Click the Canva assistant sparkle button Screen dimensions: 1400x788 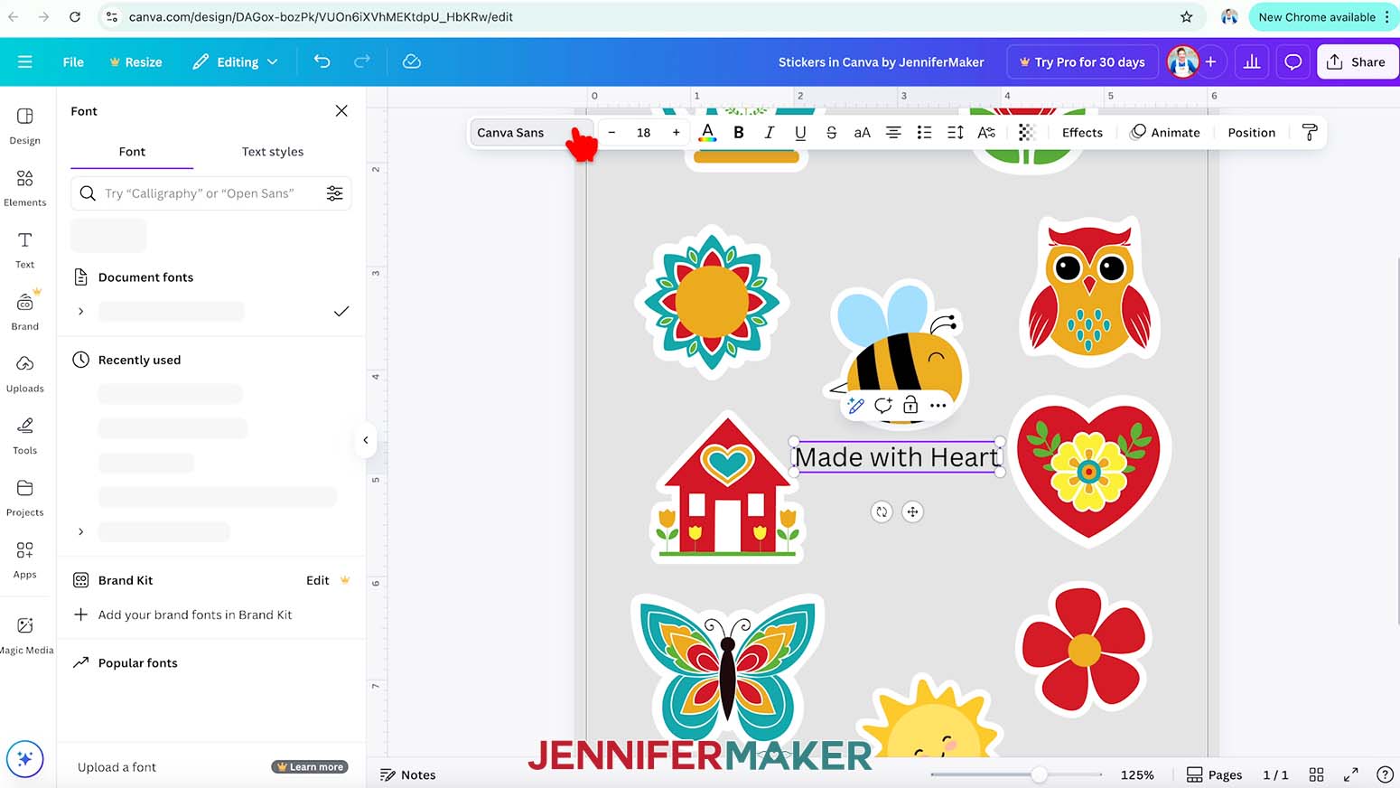24,759
